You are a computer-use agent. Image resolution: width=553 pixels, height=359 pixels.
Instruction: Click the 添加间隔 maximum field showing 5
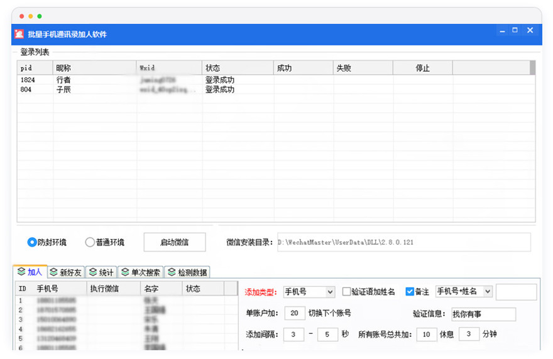tap(327, 335)
